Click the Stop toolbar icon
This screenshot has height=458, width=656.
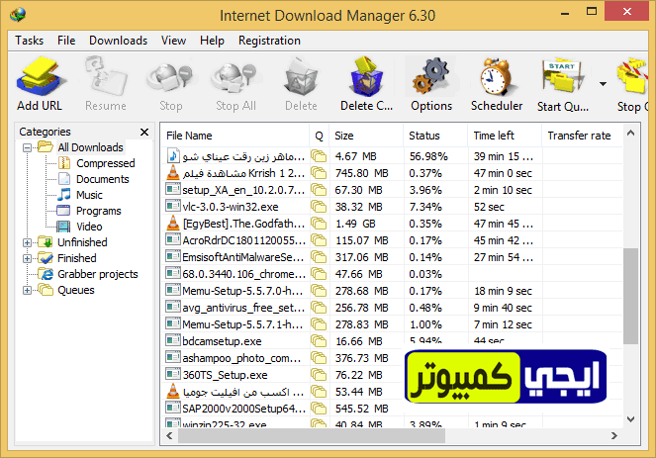point(171,77)
